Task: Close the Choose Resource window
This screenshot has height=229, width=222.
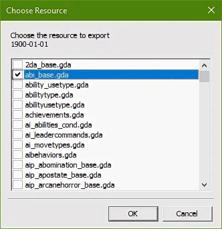Action: tap(211, 10)
